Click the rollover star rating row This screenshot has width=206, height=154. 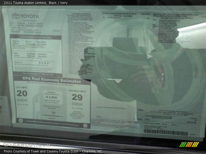tap(32, 63)
